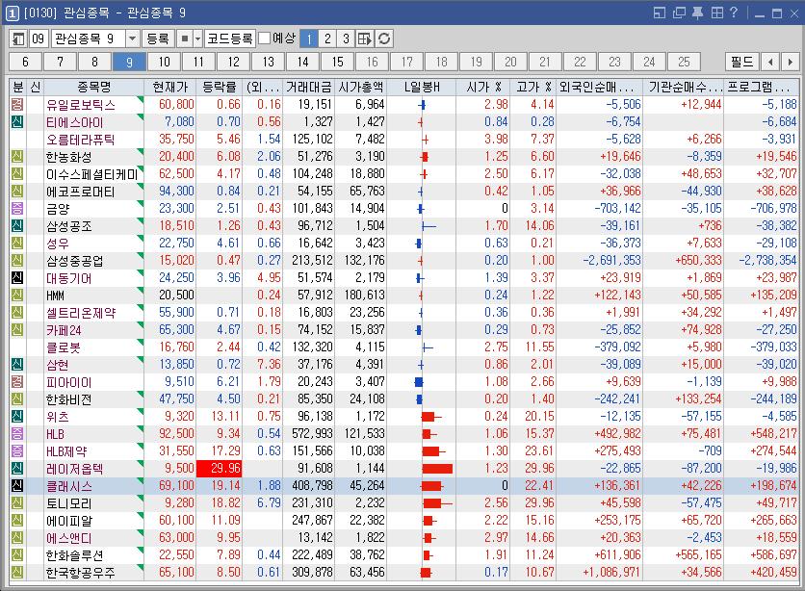Switch to watchlist tab 15
The image size is (805, 591).
click(x=338, y=62)
